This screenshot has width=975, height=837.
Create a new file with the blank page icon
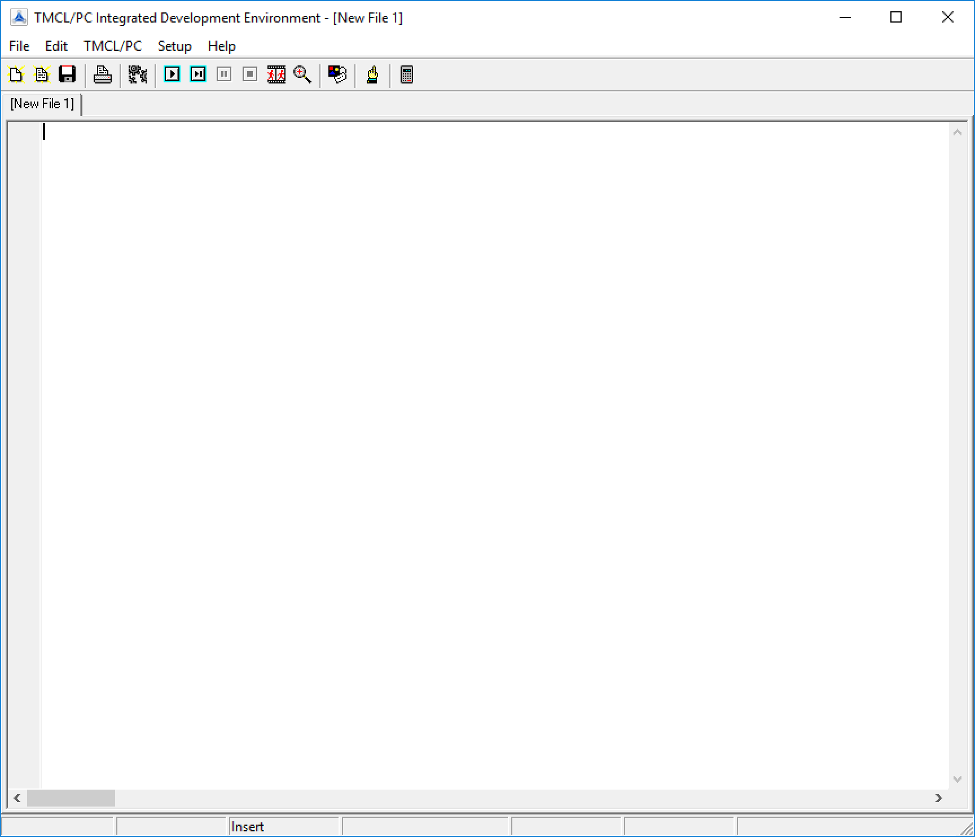(x=16, y=74)
